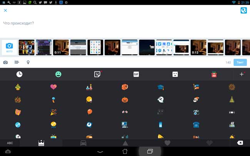Viewport: 250px width, 156px height.
Task: Add more keyboard content with plus icon
Action: point(242,74)
